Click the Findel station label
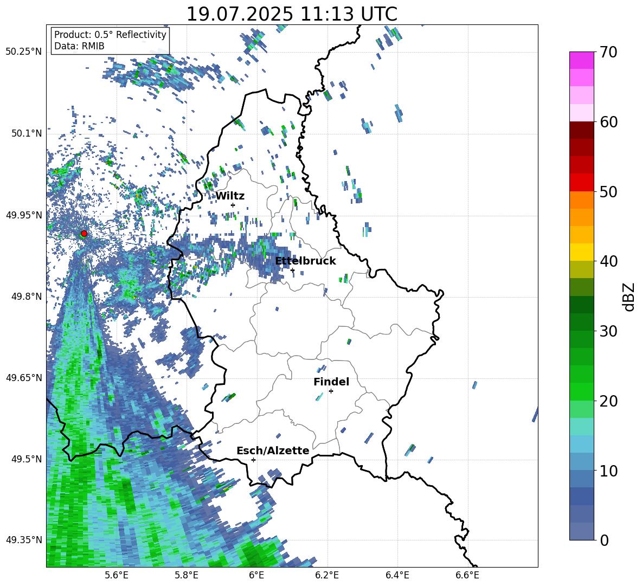Image resolution: width=642 pixels, height=586 pixels. coord(331,382)
